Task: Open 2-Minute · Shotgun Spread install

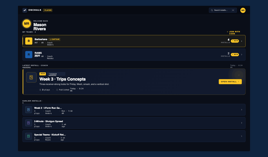Action: pos(134,123)
